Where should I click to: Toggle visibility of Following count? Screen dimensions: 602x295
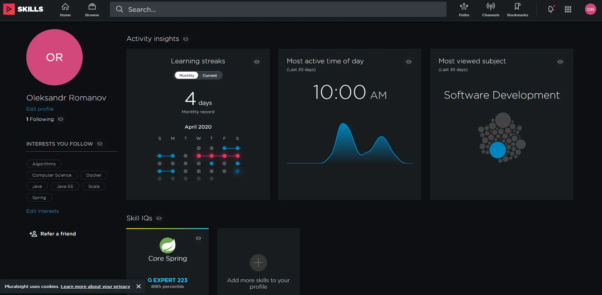[61, 119]
